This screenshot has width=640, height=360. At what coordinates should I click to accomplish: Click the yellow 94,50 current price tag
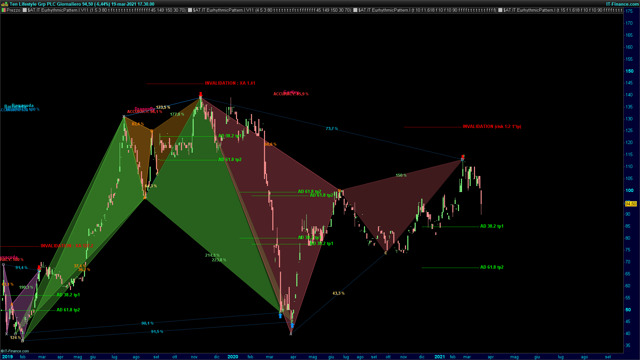(631, 204)
